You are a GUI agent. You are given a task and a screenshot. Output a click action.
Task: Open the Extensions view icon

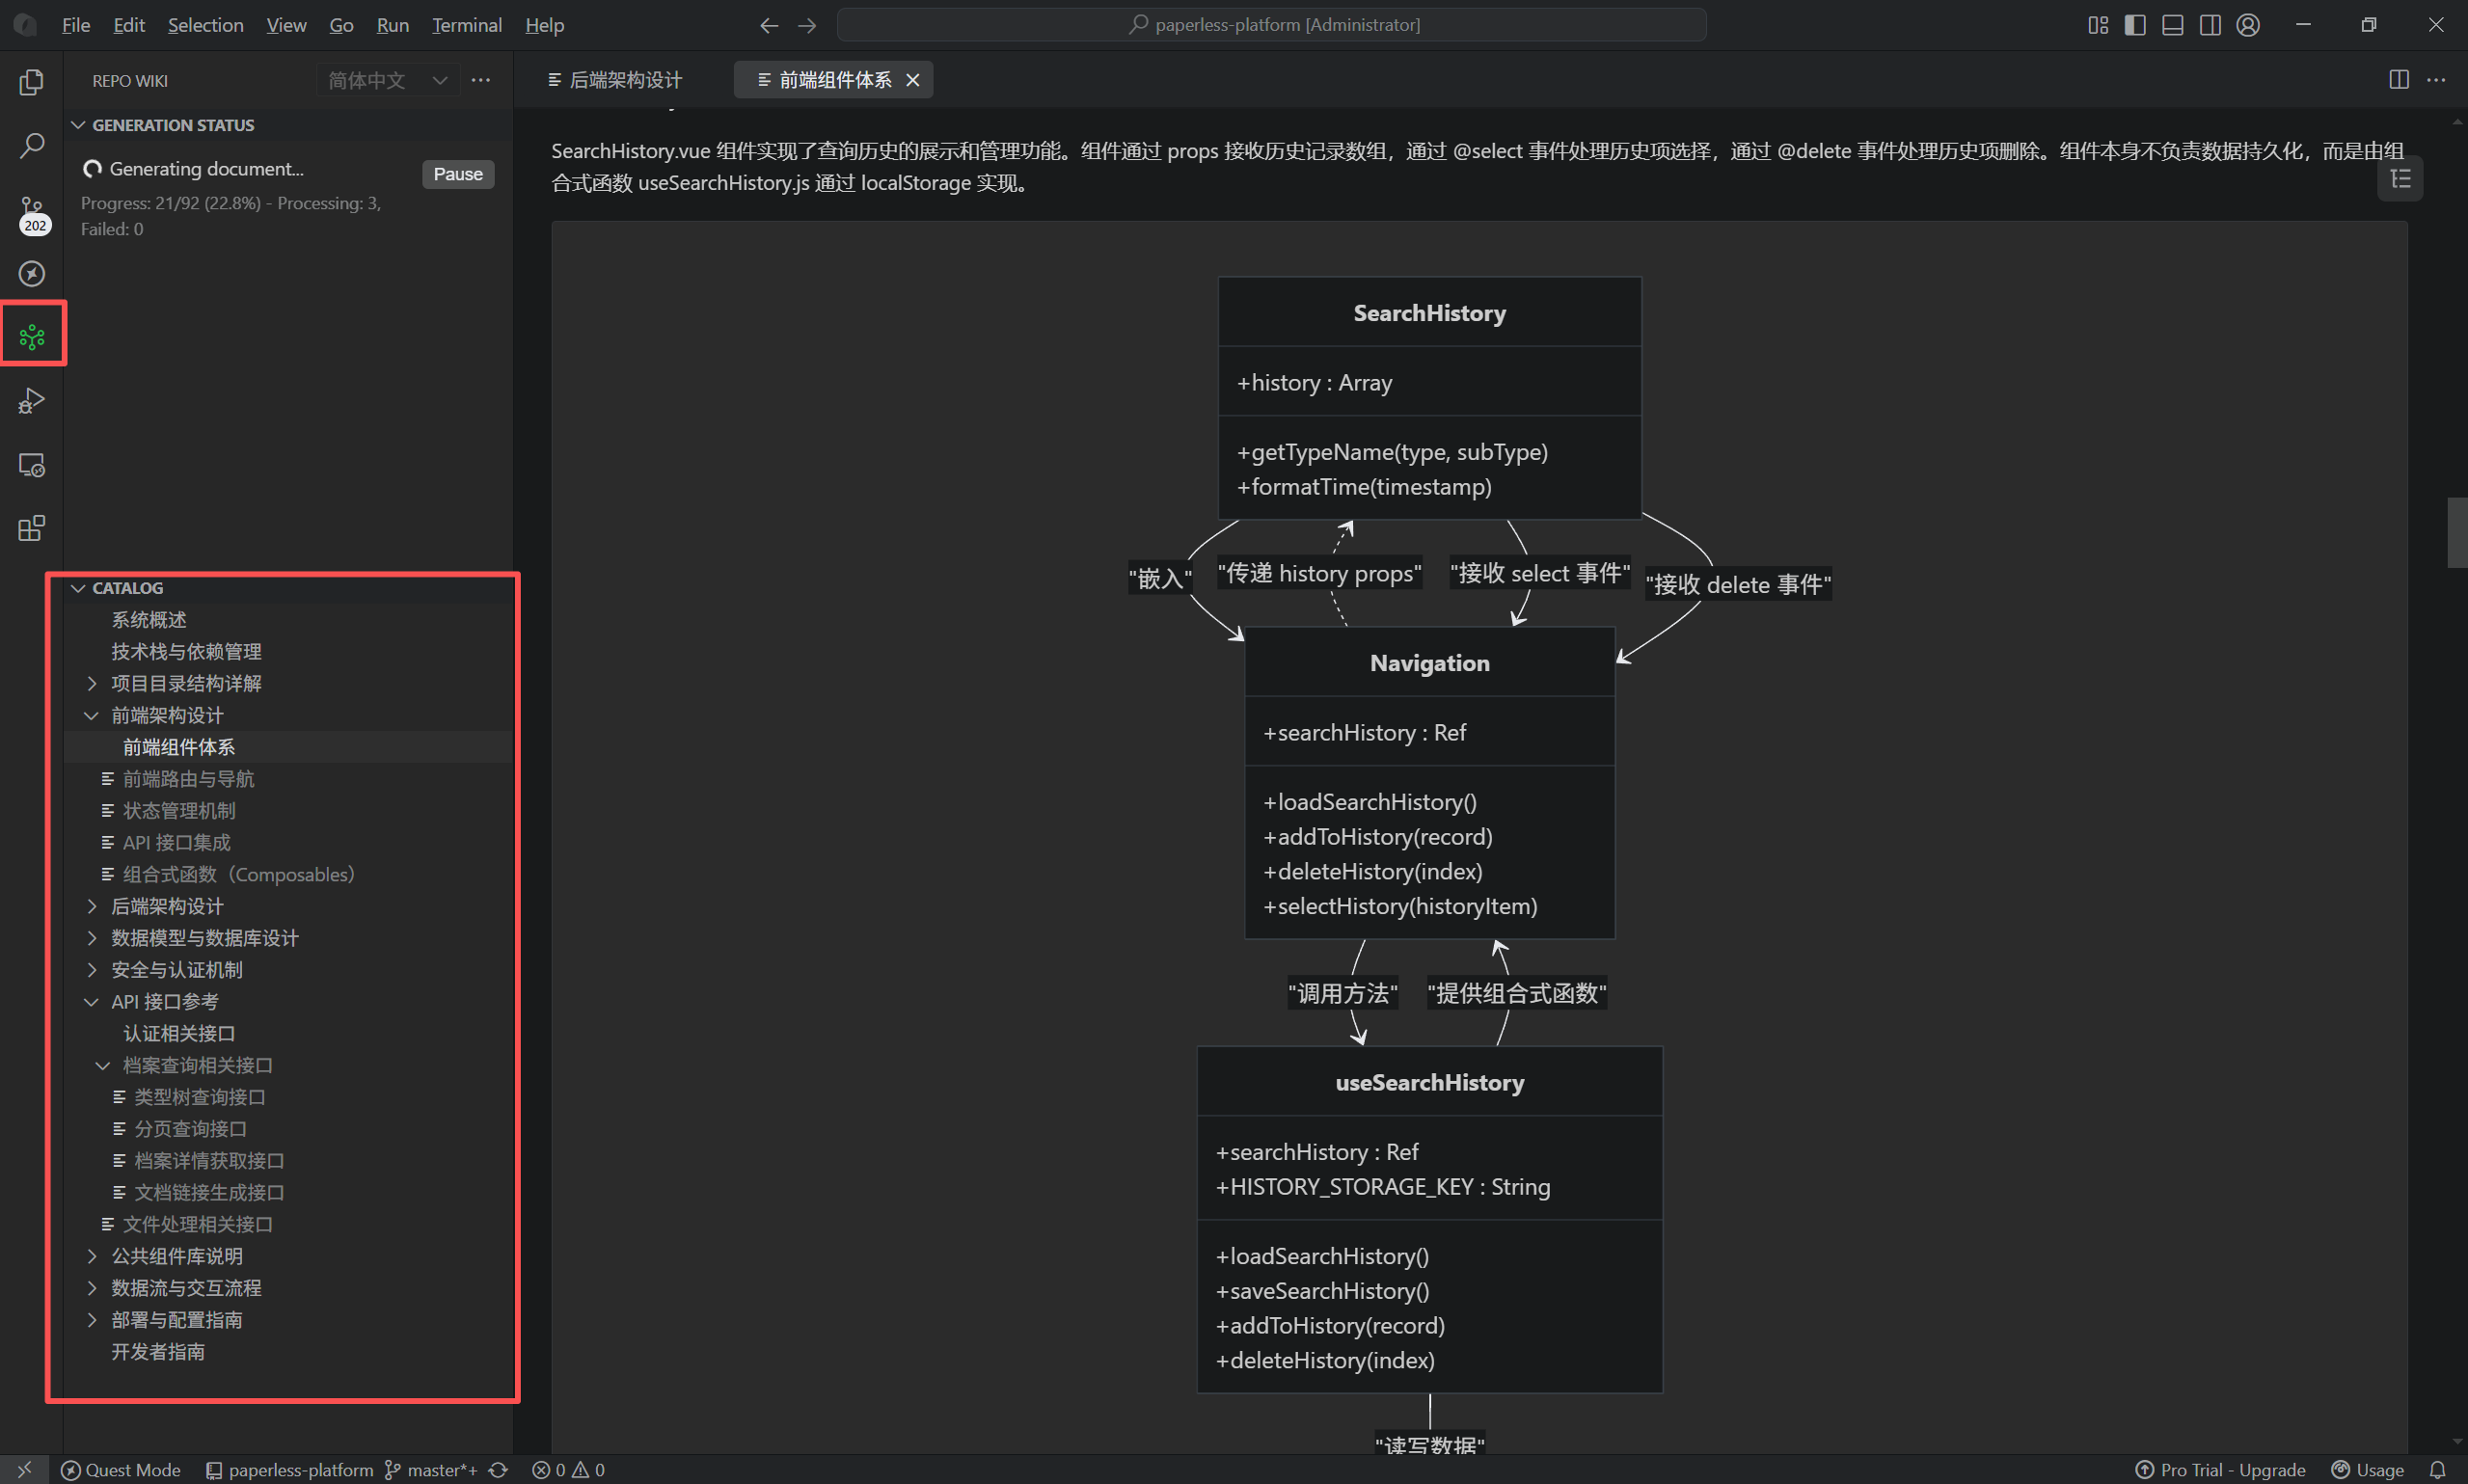coord(31,528)
